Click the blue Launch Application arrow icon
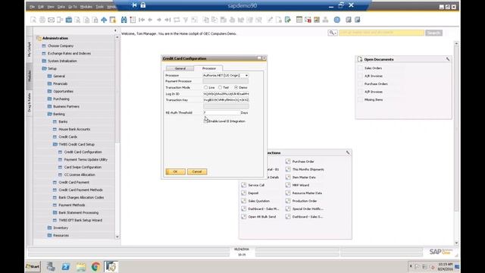 [x=104, y=20]
